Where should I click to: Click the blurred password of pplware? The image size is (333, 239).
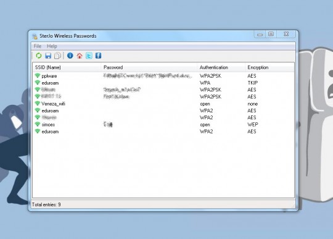(x=148, y=76)
